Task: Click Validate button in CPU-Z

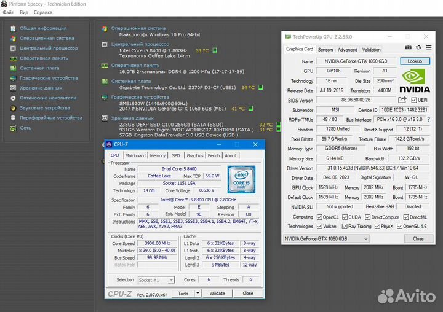Action: (x=217, y=293)
